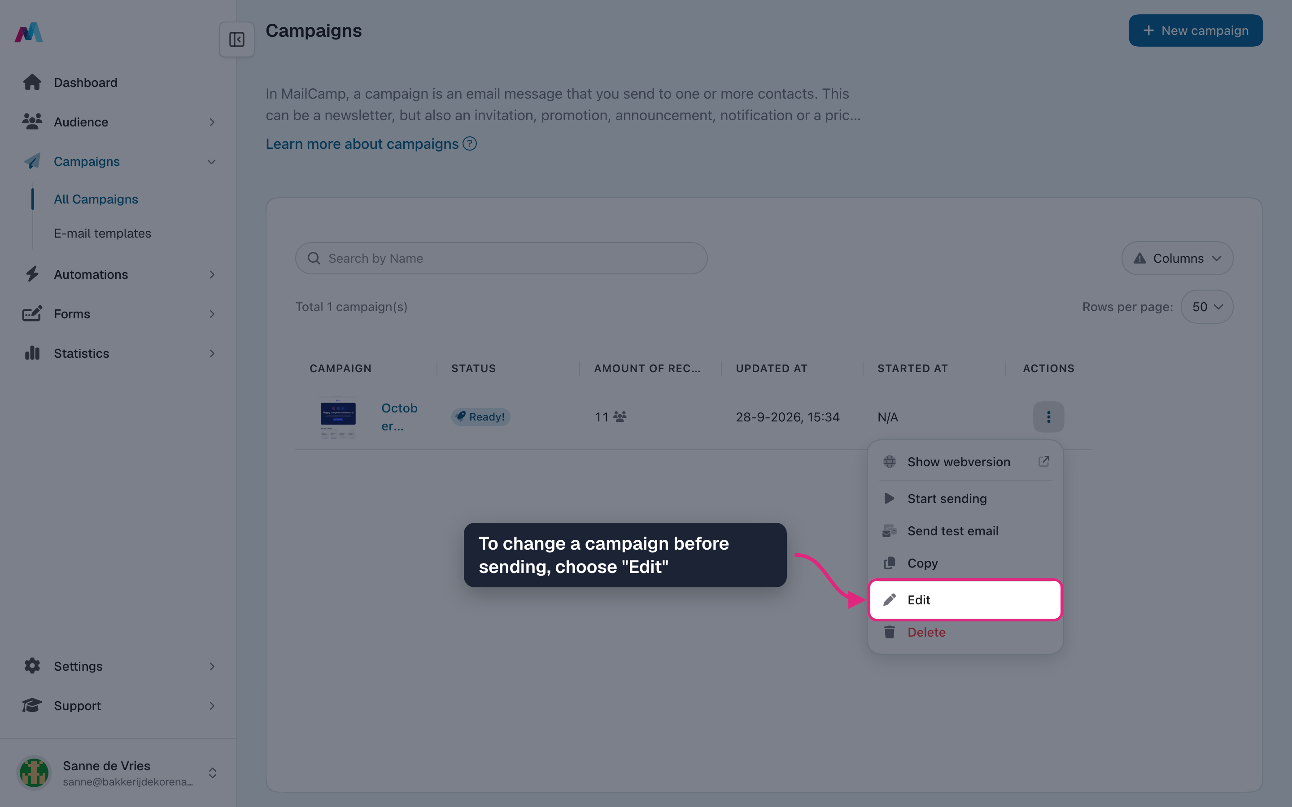Click the Total 1 campaign(s) text
Viewport: 1292px width, 807px height.
[x=351, y=307]
